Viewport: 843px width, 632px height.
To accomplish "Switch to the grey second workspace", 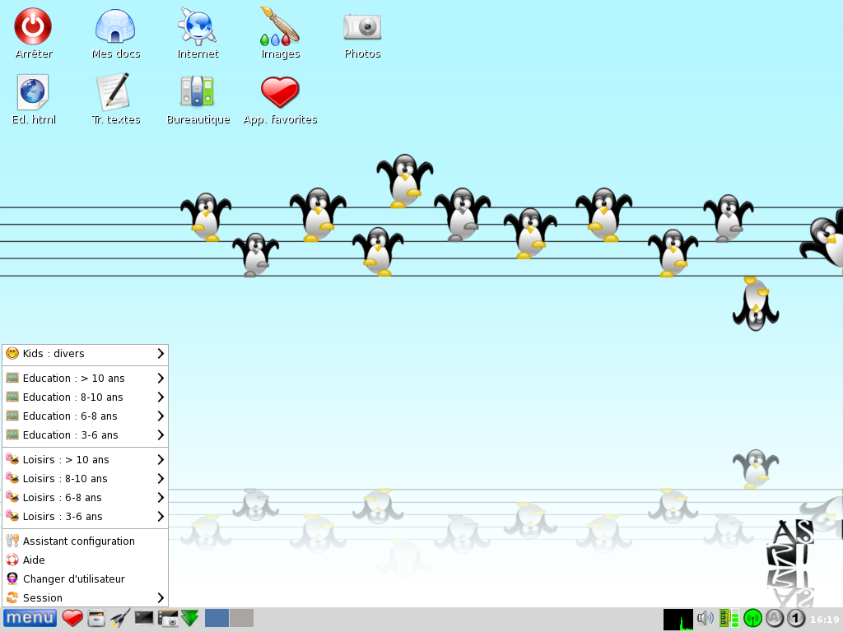I will coord(241,618).
